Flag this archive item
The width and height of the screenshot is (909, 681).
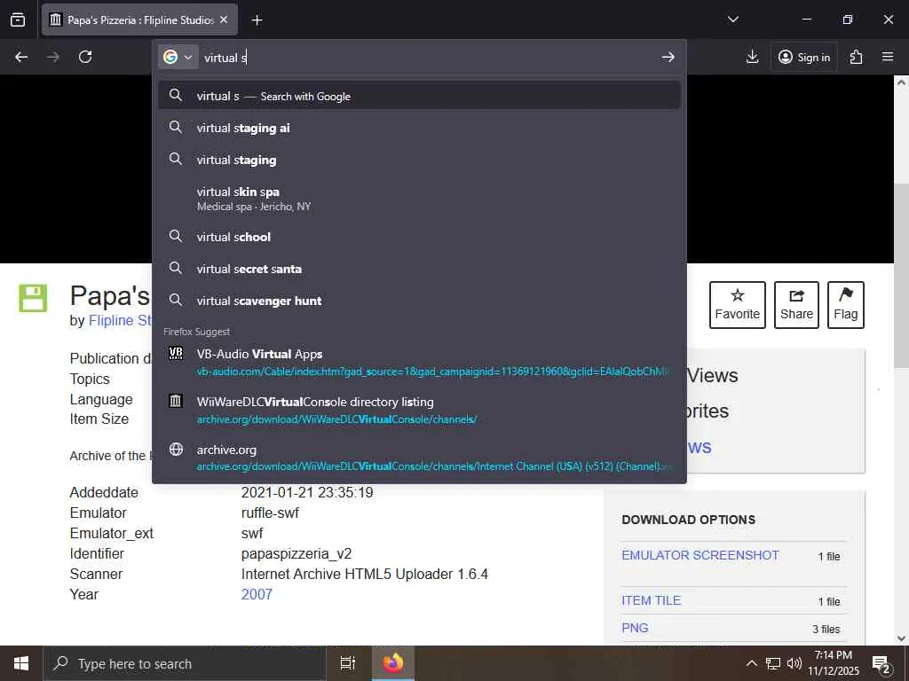point(846,305)
